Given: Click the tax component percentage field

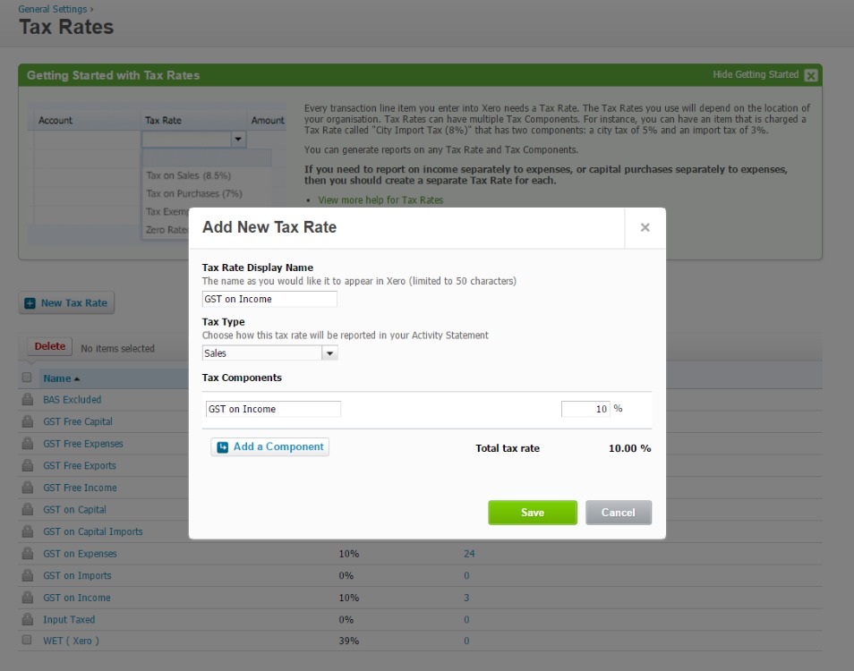Looking at the screenshot, I should 585,409.
